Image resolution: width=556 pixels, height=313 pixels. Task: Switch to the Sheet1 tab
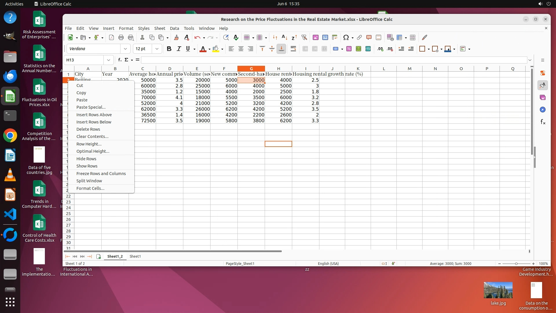[x=135, y=256]
